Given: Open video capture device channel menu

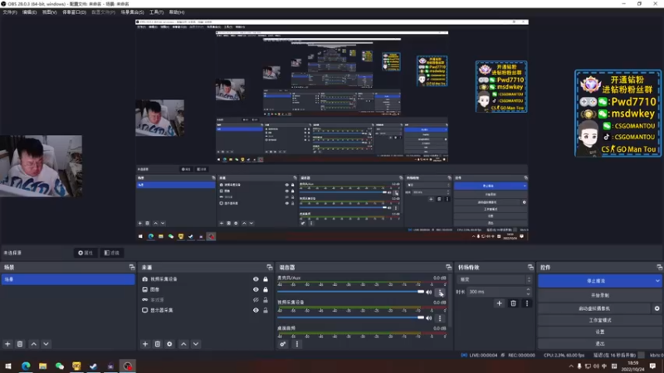Looking at the screenshot, I should coord(440,317).
